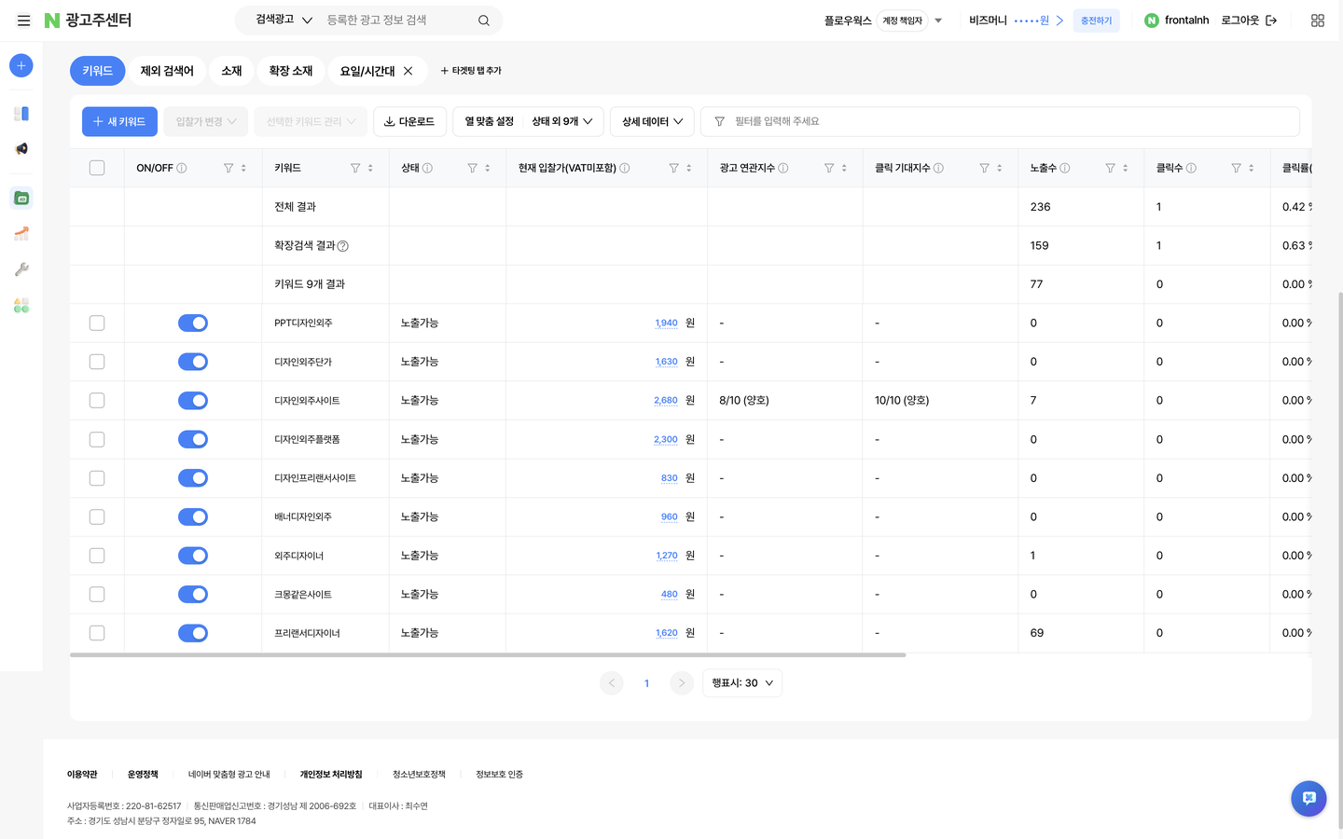This screenshot has width=1343, height=839.
Task: Open the wrench tools icon in sidebar
Action: pyautogui.click(x=21, y=269)
